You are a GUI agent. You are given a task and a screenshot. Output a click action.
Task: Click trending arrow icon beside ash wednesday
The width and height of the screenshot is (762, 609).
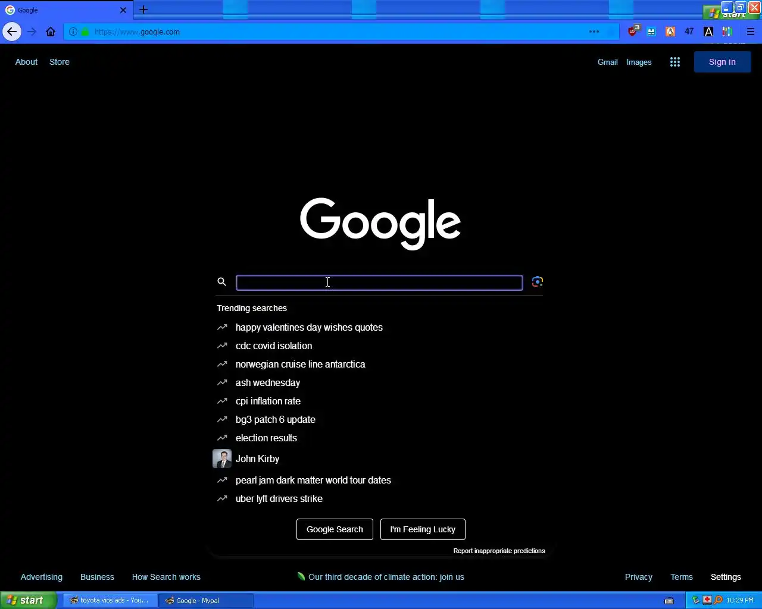pos(222,382)
